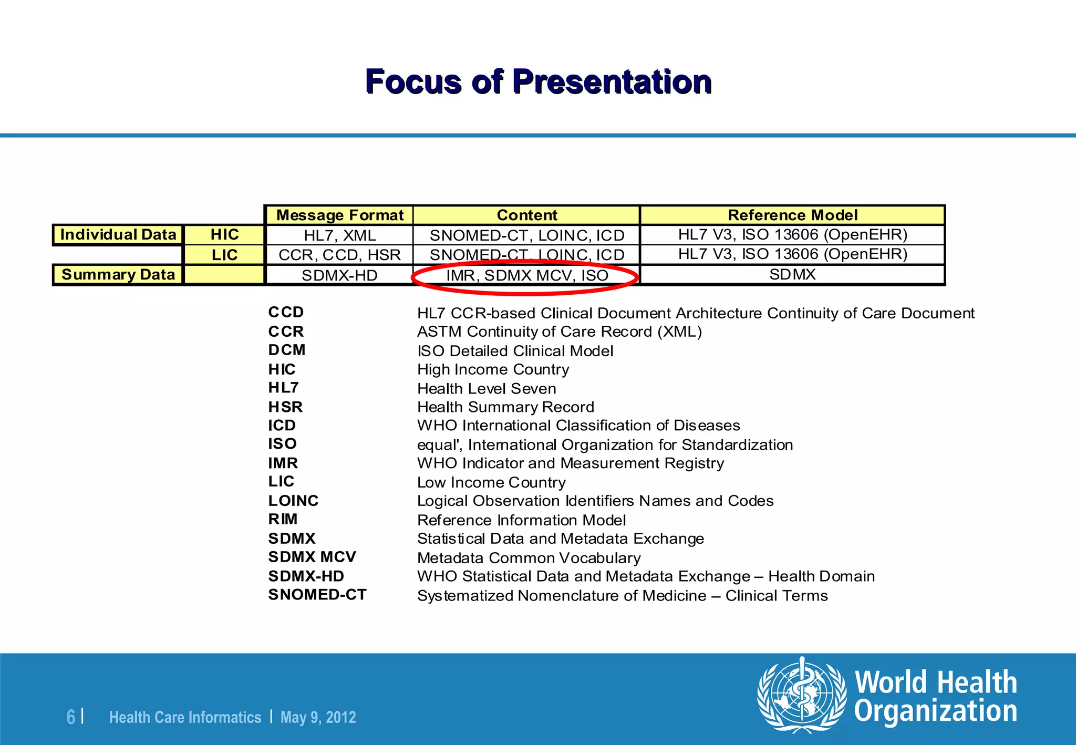
Task: Click the bold SDMX glossary abbreviation
Action: (292, 539)
